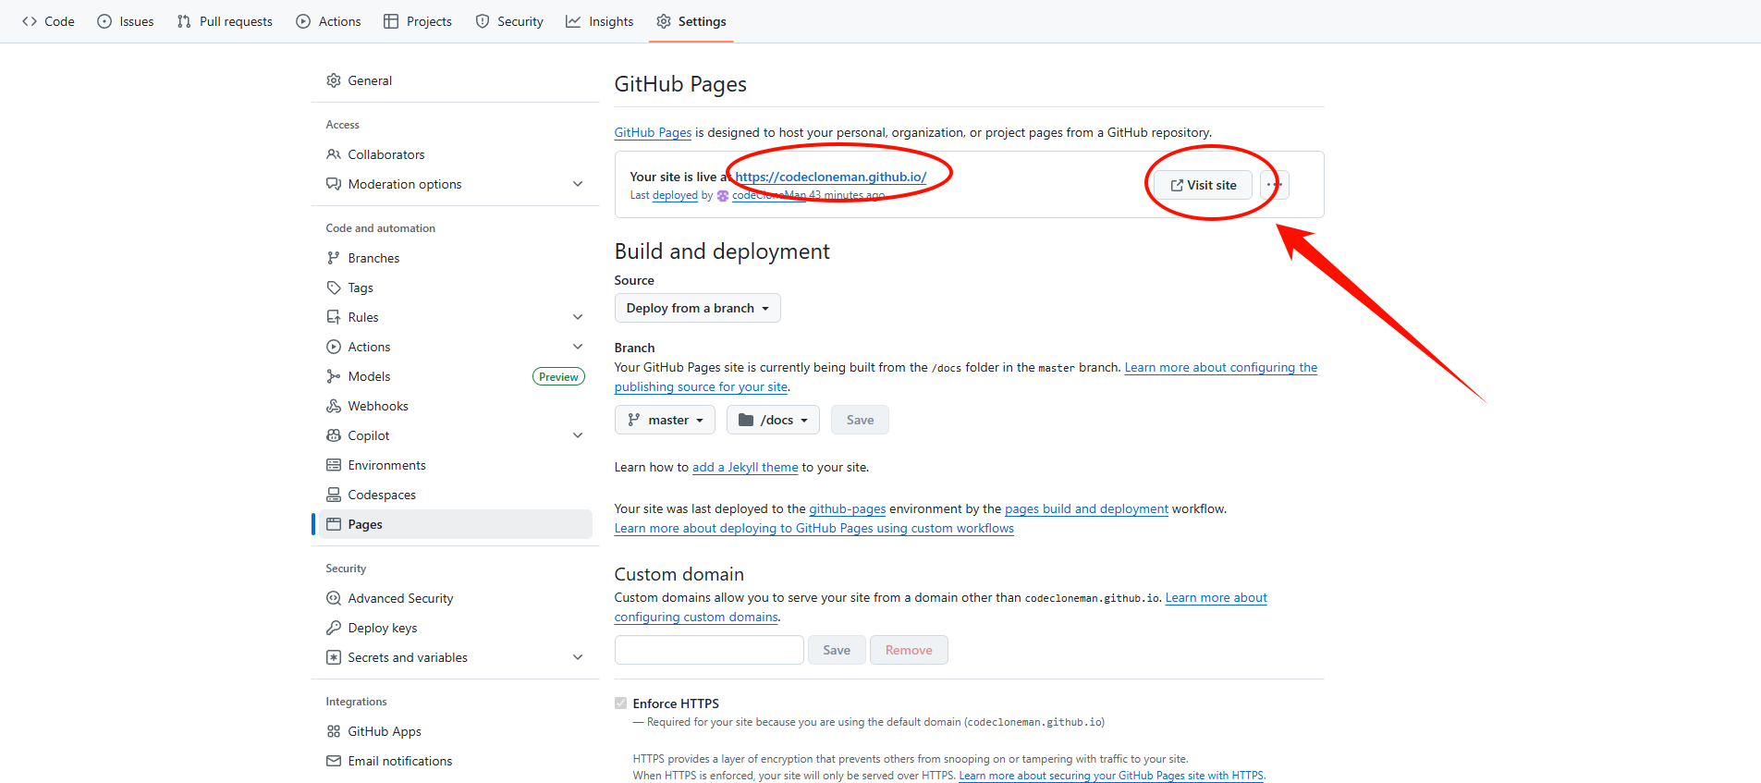Click the Environments server icon
This screenshot has width=1761, height=783.
(x=334, y=465)
